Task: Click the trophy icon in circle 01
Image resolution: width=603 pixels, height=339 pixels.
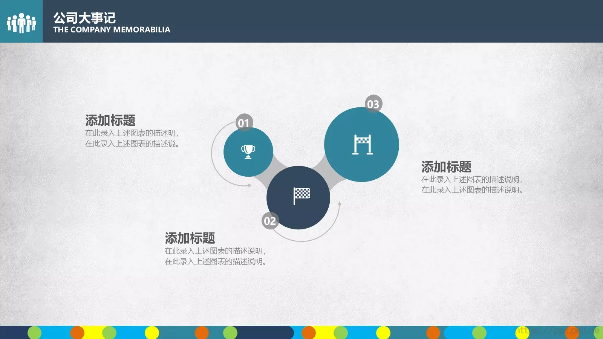Action: (x=248, y=152)
